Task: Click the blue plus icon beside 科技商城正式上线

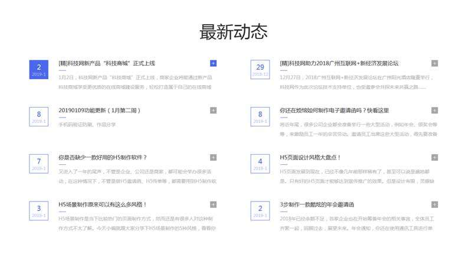Action: click(213, 63)
